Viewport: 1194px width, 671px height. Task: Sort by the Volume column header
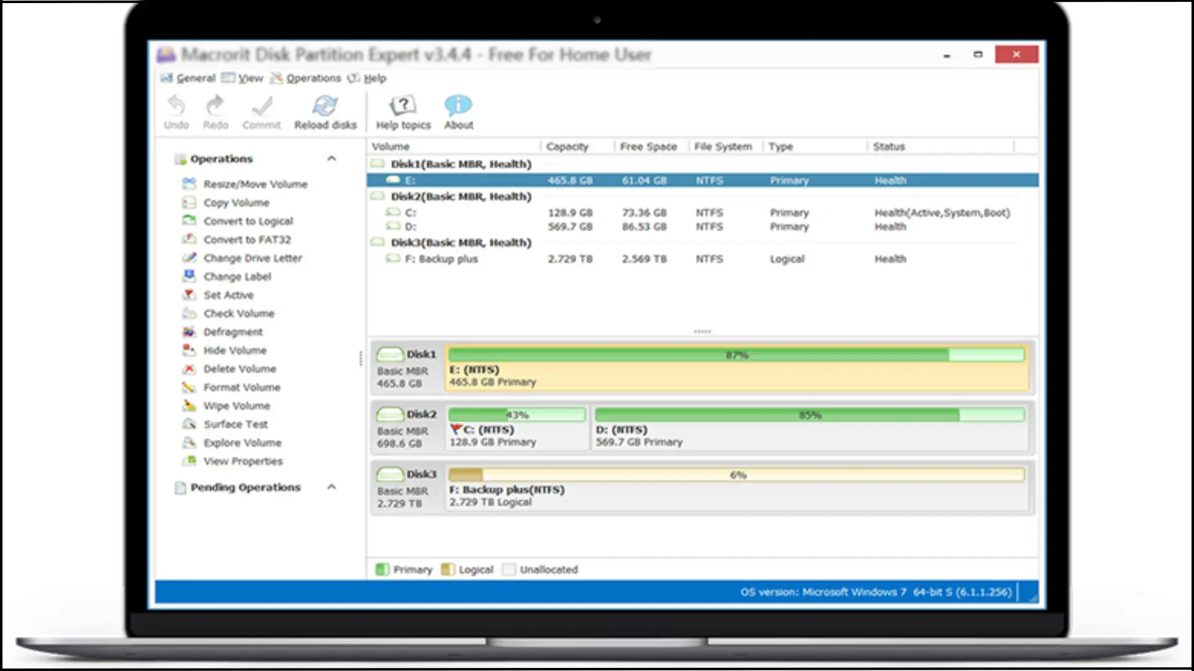click(454, 147)
